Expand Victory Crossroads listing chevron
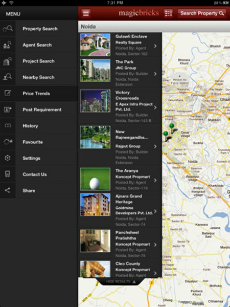 click(x=155, y=107)
